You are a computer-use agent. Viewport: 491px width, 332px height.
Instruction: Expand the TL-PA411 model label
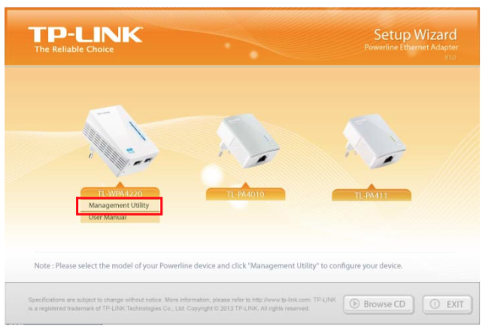[x=371, y=195]
